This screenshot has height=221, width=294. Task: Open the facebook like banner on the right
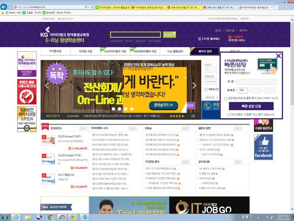click(263, 147)
